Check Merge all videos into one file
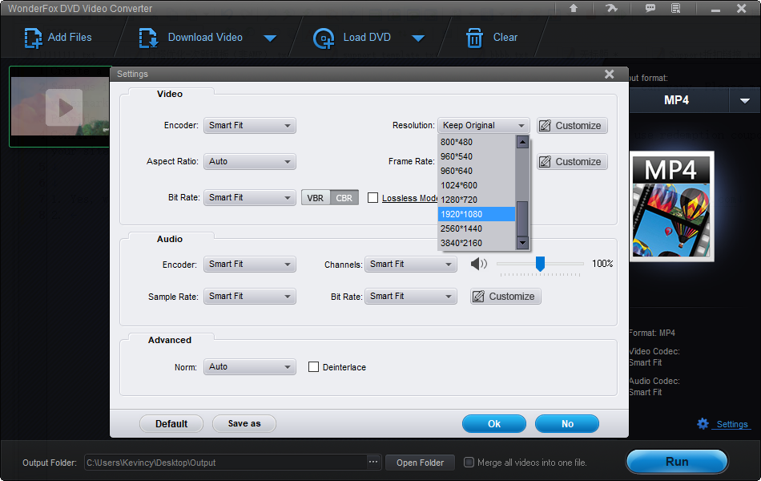761x481 pixels. coord(469,462)
